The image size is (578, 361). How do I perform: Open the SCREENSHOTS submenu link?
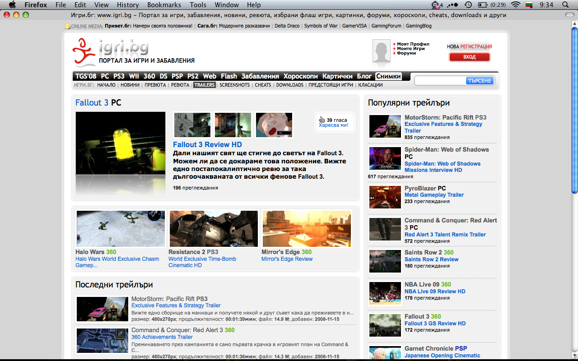234,85
